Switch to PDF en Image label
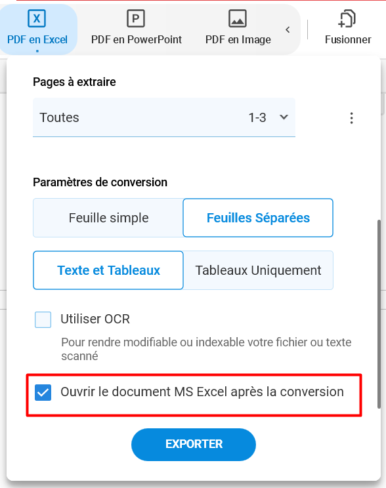Screen dimensions: 386x488 point(238,39)
